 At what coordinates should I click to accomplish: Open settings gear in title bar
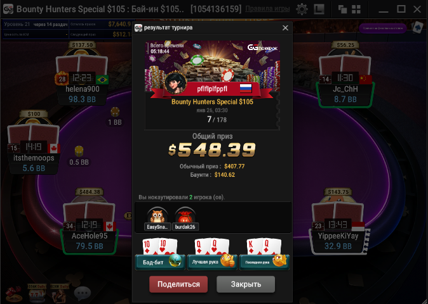(302, 9)
